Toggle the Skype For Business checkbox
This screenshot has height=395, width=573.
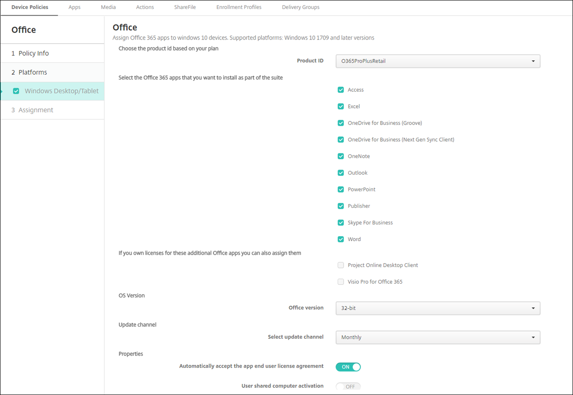[x=340, y=222]
